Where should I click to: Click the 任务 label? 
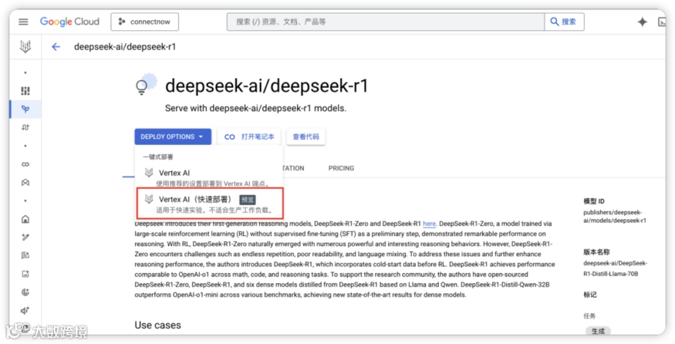tap(589, 316)
